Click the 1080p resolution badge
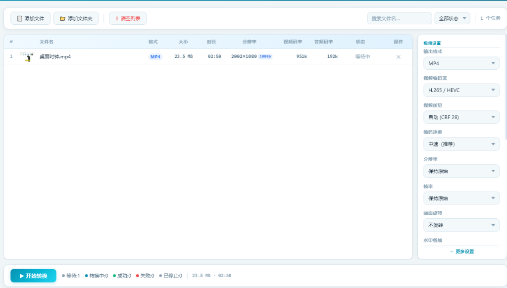The width and height of the screenshot is (507, 288). [x=265, y=57]
